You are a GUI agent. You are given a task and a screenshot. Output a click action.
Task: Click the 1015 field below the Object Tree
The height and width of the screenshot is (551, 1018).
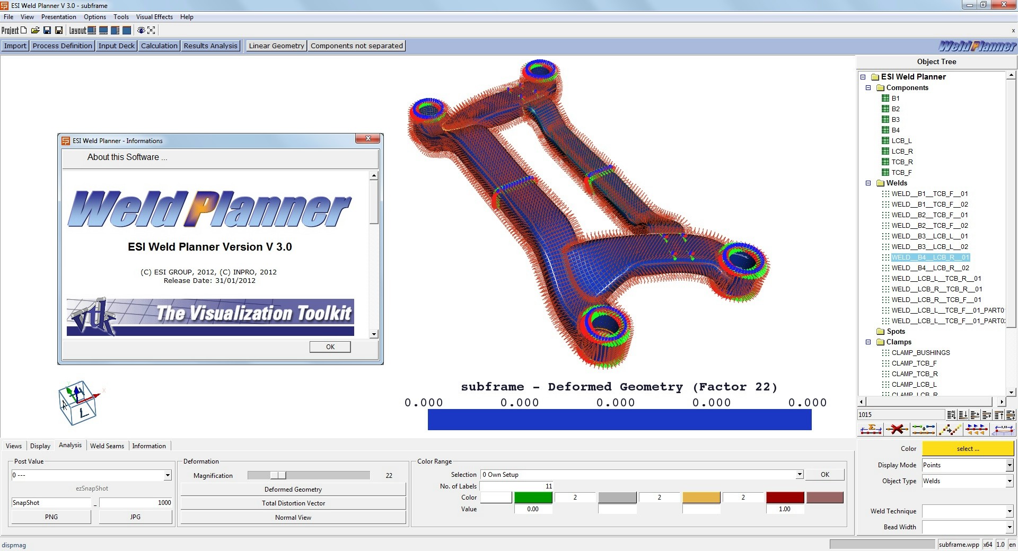click(x=900, y=415)
